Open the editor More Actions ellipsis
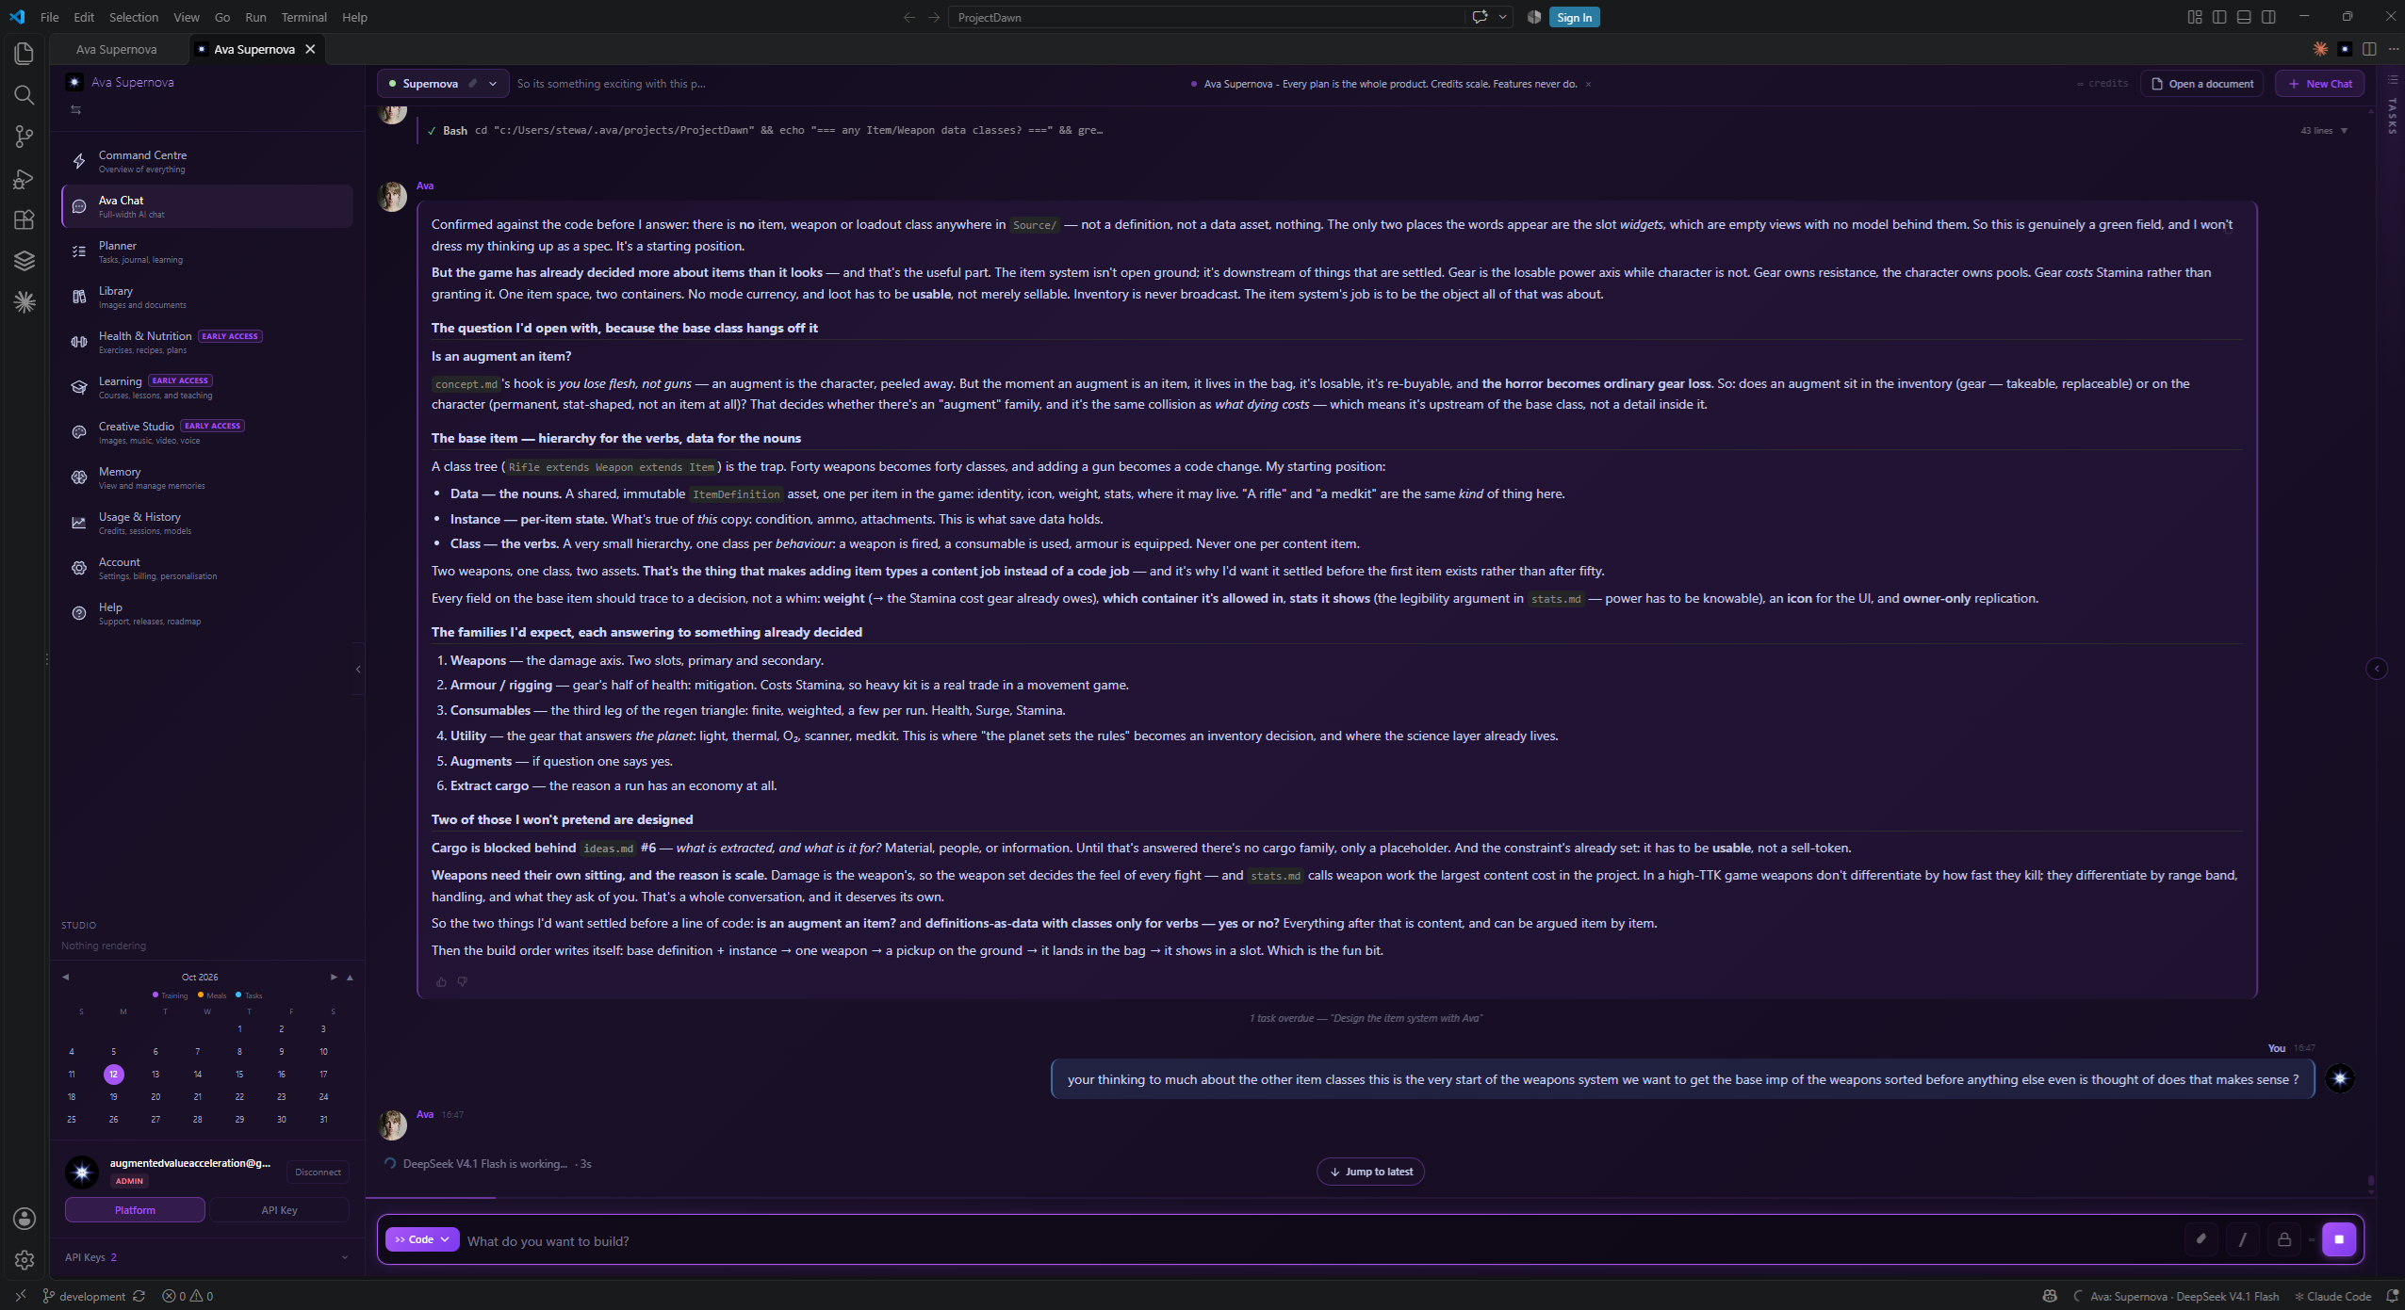This screenshot has height=1310, width=2405. 2394,49
